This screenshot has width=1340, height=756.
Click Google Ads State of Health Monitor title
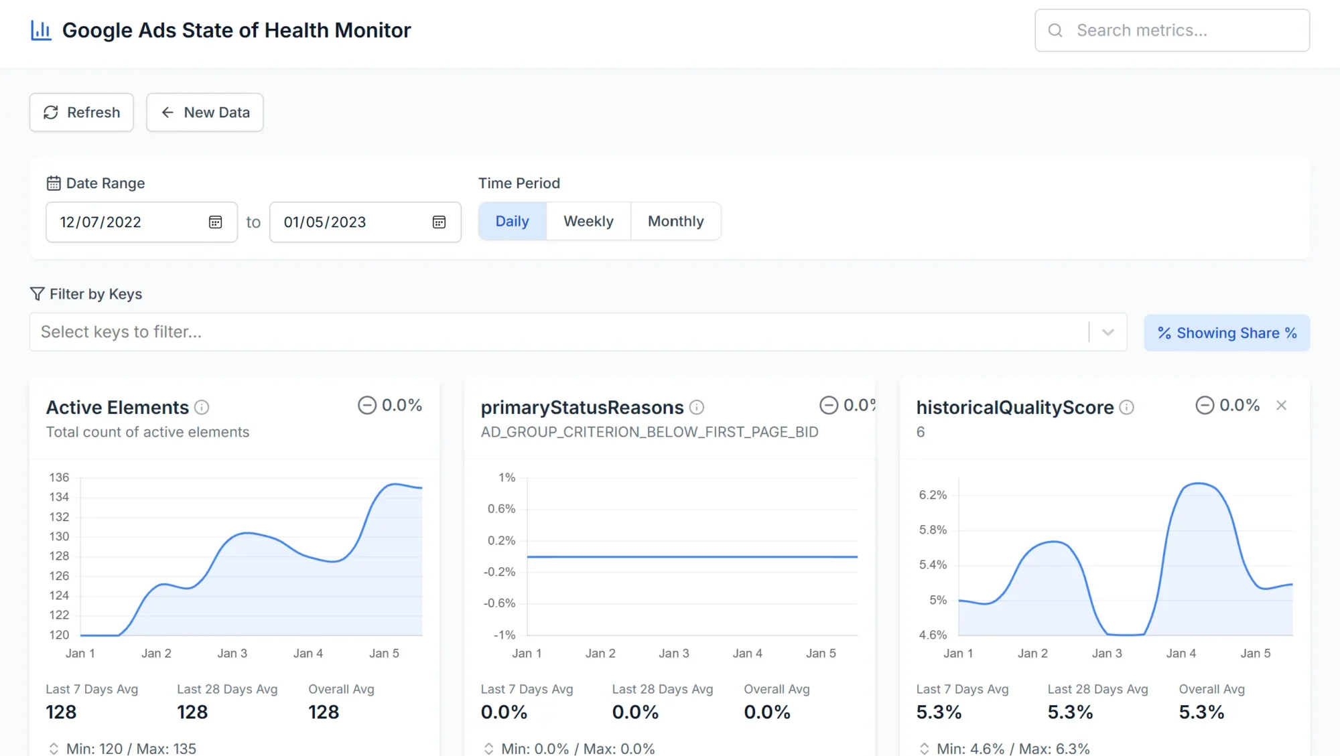[237, 30]
